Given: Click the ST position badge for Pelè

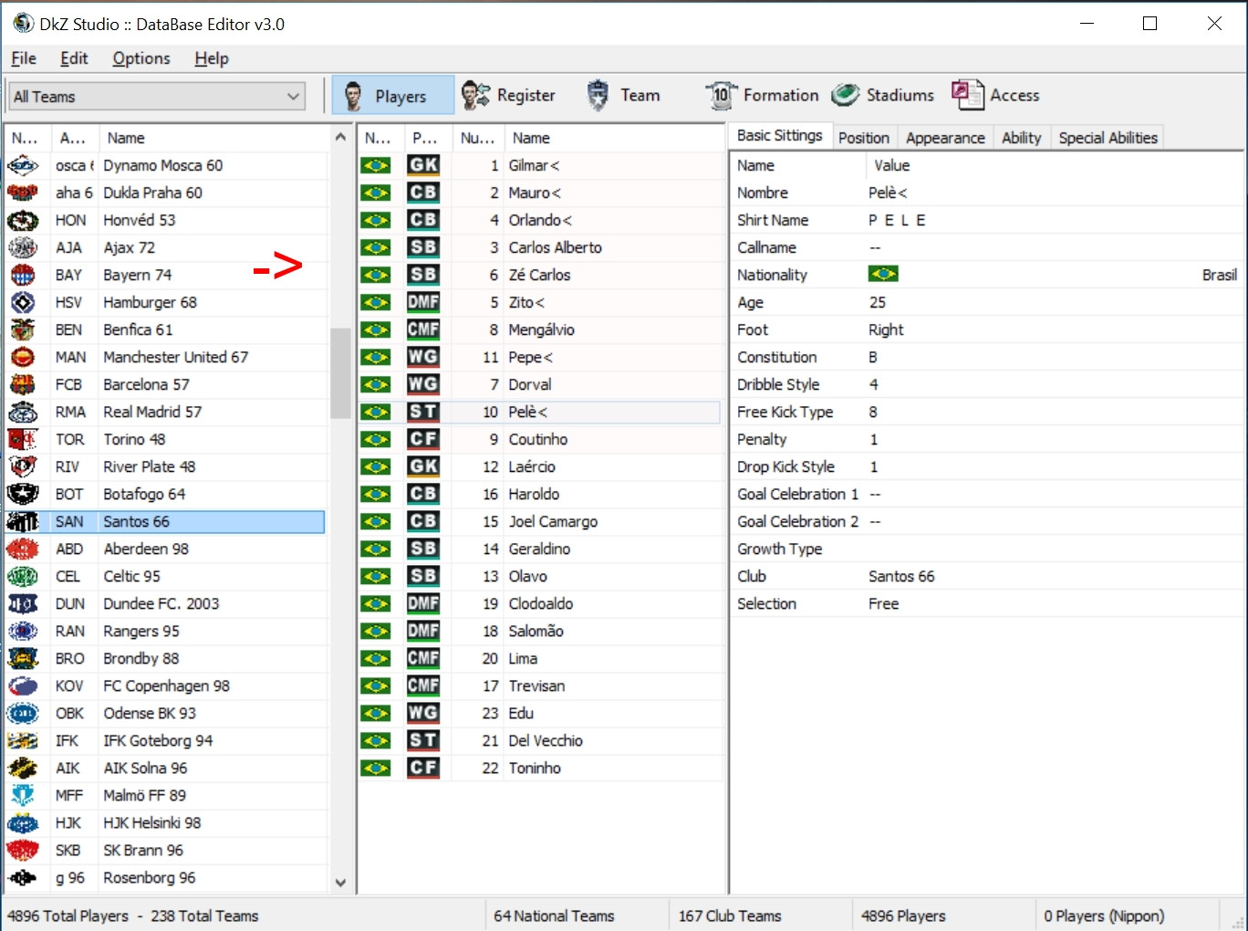Looking at the screenshot, I should coord(423,412).
